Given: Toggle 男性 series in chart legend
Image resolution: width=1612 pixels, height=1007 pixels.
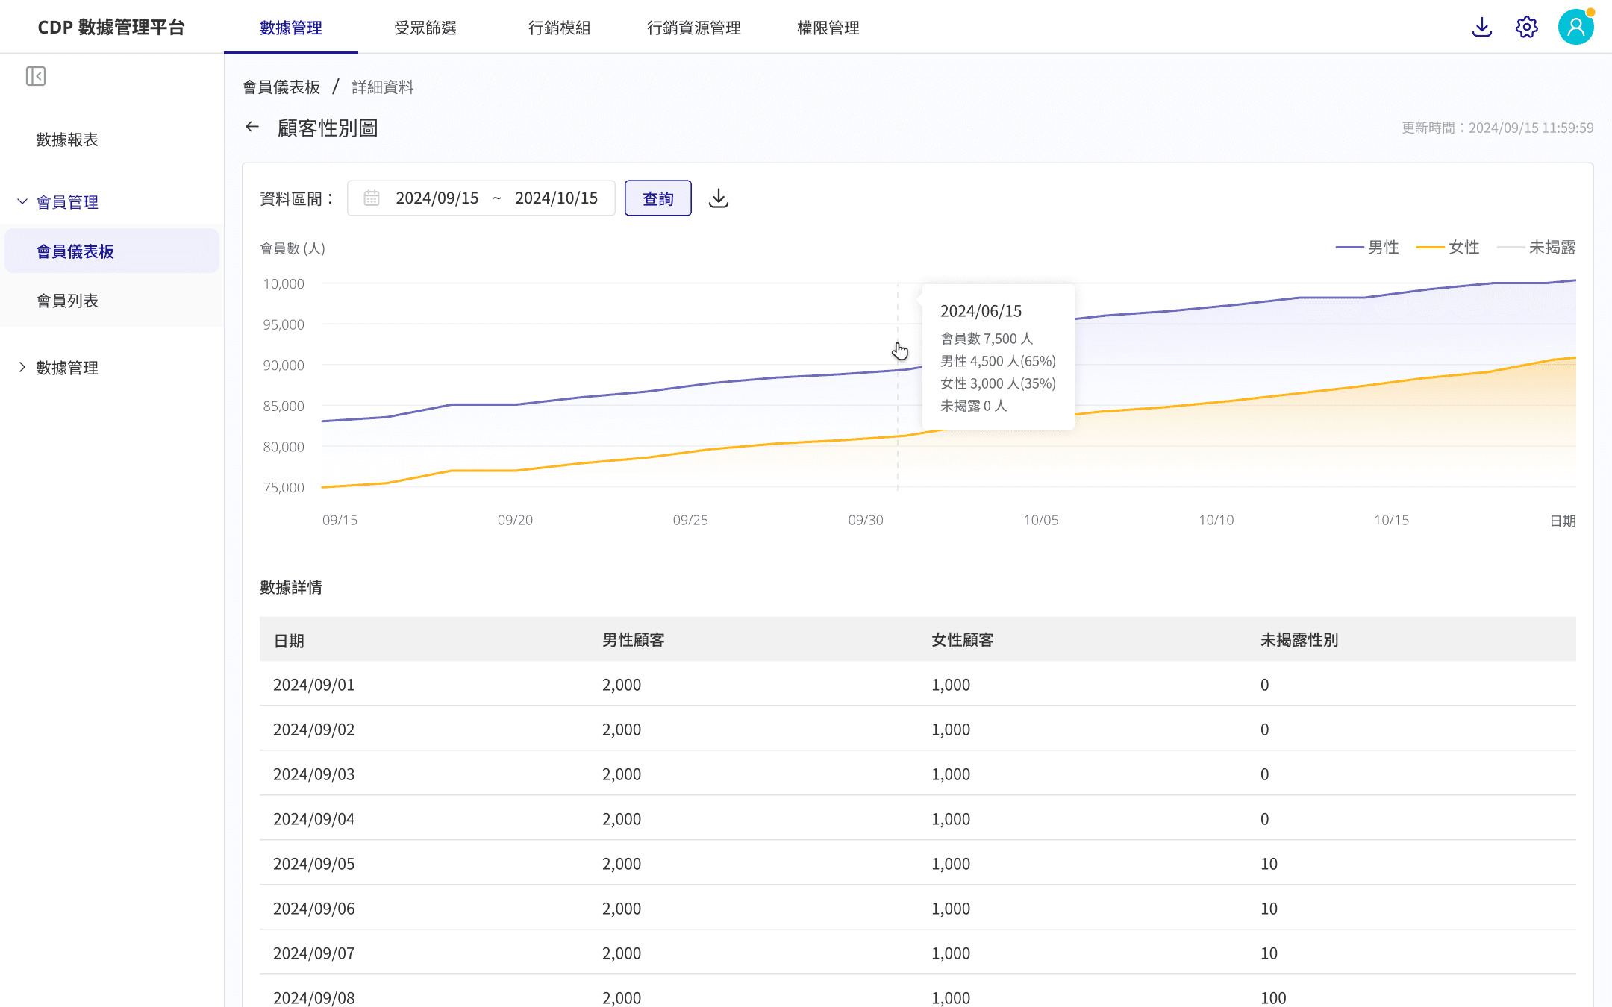Looking at the screenshot, I should tap(1367, 247).
